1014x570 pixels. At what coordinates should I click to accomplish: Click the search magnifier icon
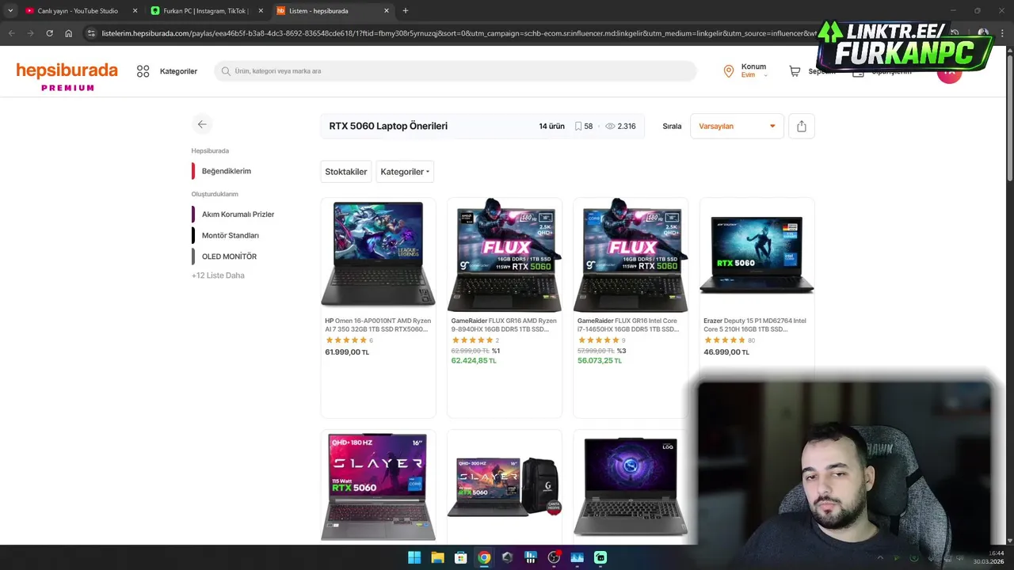226,71
